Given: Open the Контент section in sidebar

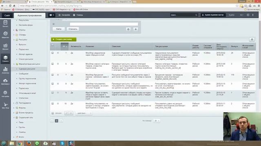Looking at the screenshot, I should (x=5, y=24).
